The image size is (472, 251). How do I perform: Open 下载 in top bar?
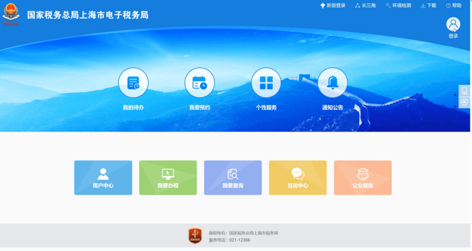pos(428,5)
